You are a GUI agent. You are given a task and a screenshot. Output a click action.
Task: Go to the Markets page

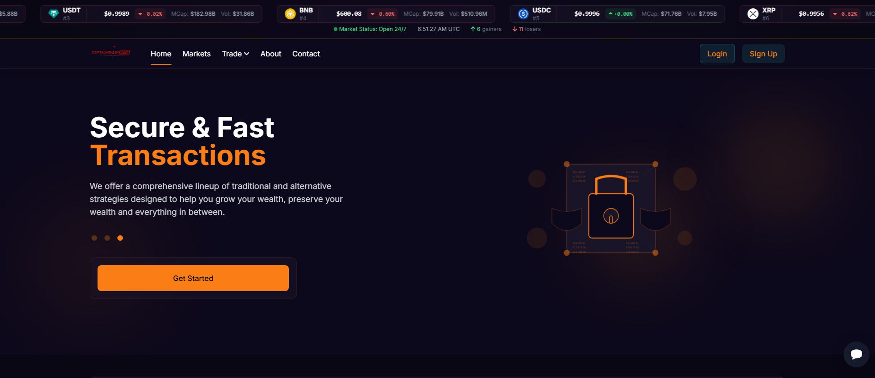196,54
